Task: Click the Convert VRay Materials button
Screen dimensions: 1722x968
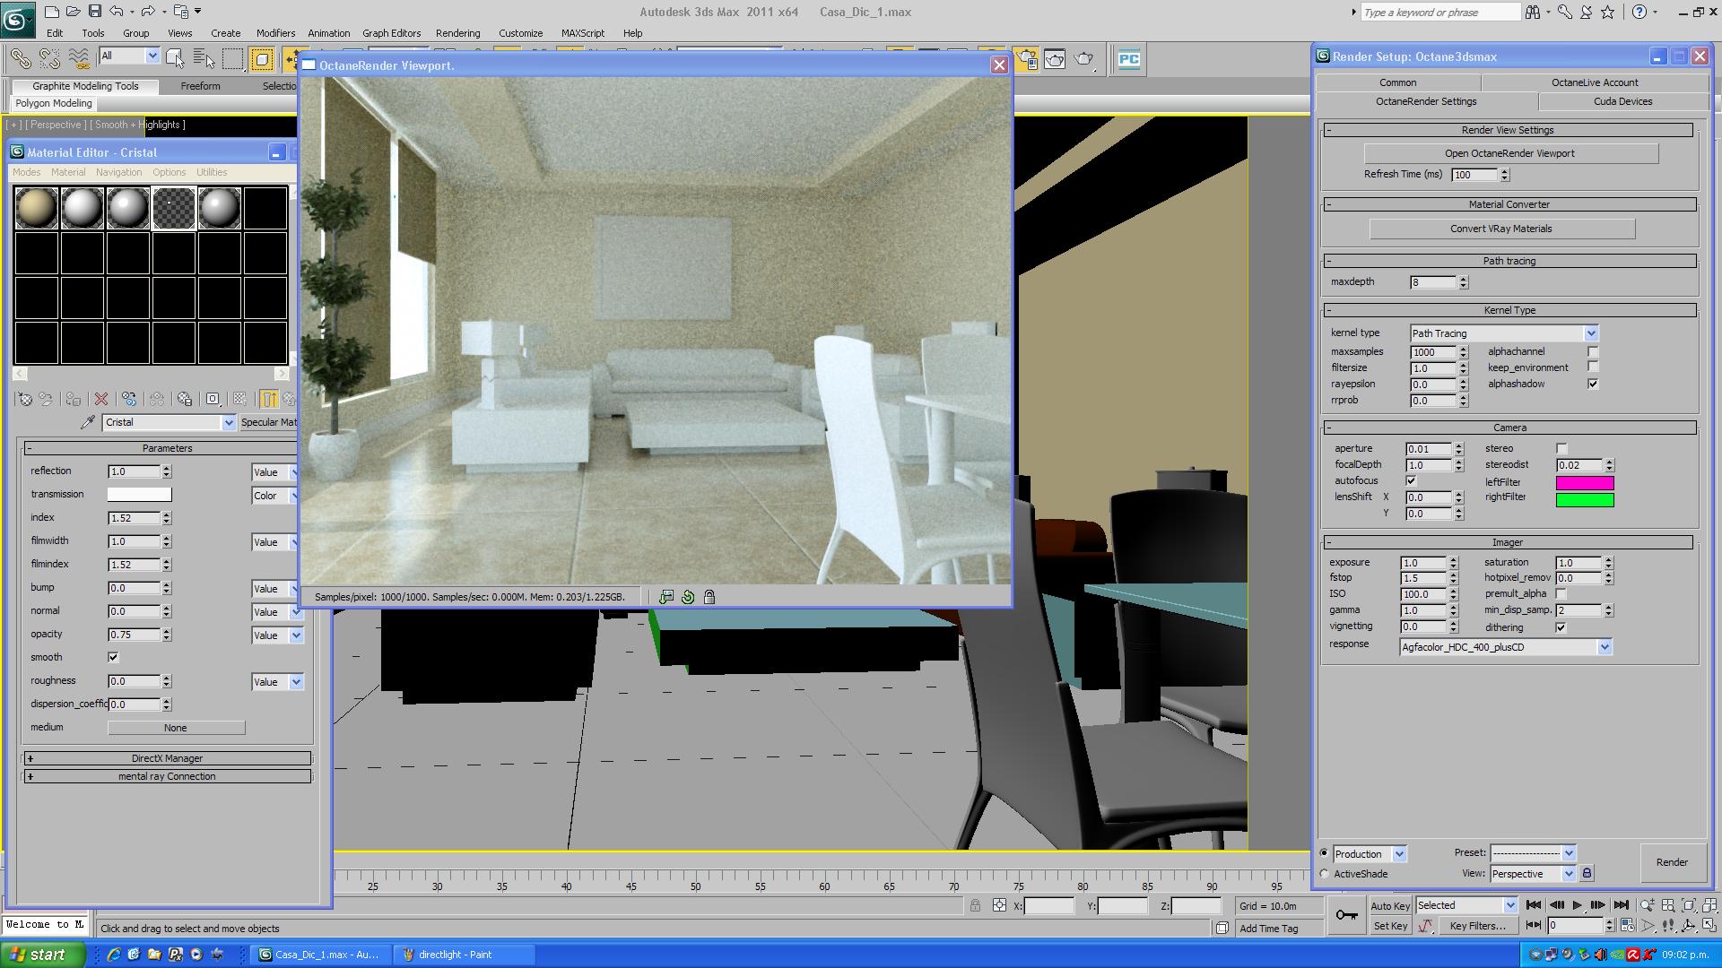Action: [1500, 229]
